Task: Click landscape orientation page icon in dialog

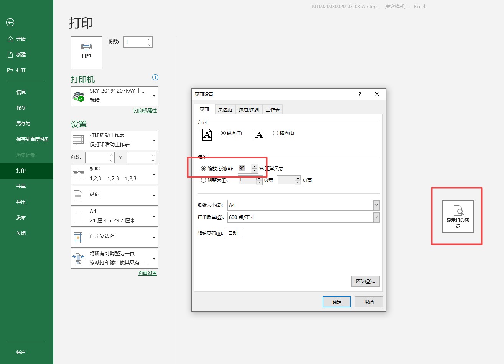Action: [x=259, y=135]
